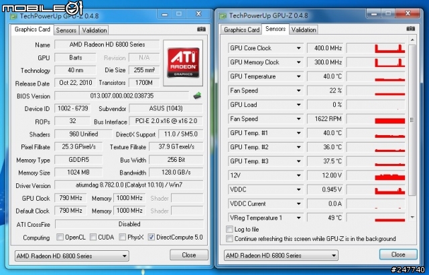Click the Bus Interface field value
The image size is (429, 275).
[x=166, y=121]
